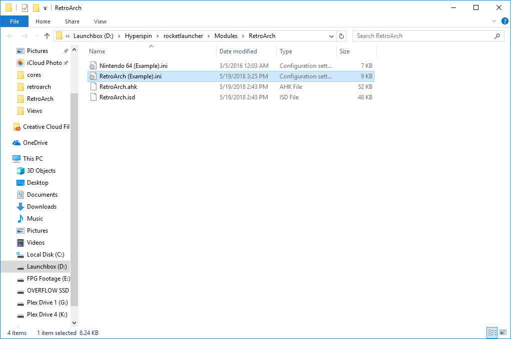Image resolution: width=511 pixels, height=339 pixels.
Task: Click navigation pane scrollbar down arrow
Action: [74, 323]
